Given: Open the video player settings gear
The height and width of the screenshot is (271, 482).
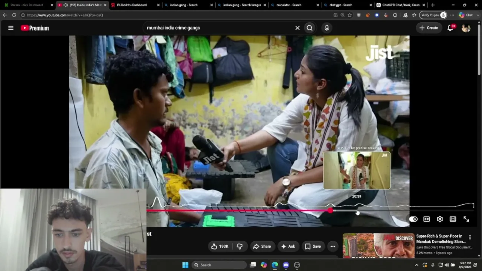Looking at the screenshot, I should click(x=440, y=219).
